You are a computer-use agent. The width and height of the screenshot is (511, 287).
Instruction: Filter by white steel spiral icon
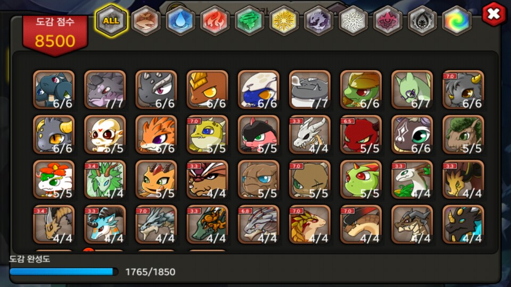point(353,21)
